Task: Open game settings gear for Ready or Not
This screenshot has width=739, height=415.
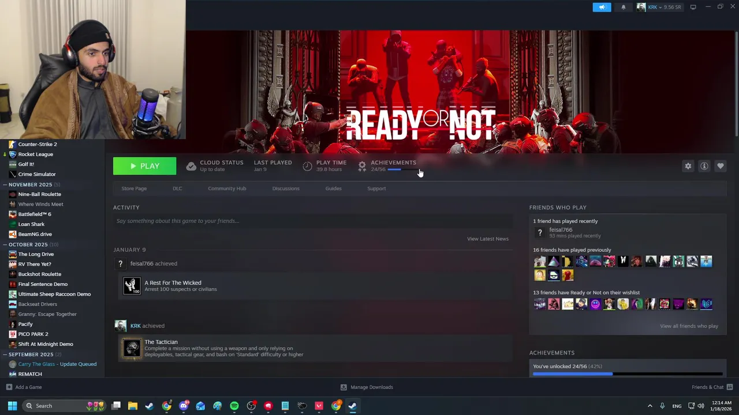Action: coord(688,166)
